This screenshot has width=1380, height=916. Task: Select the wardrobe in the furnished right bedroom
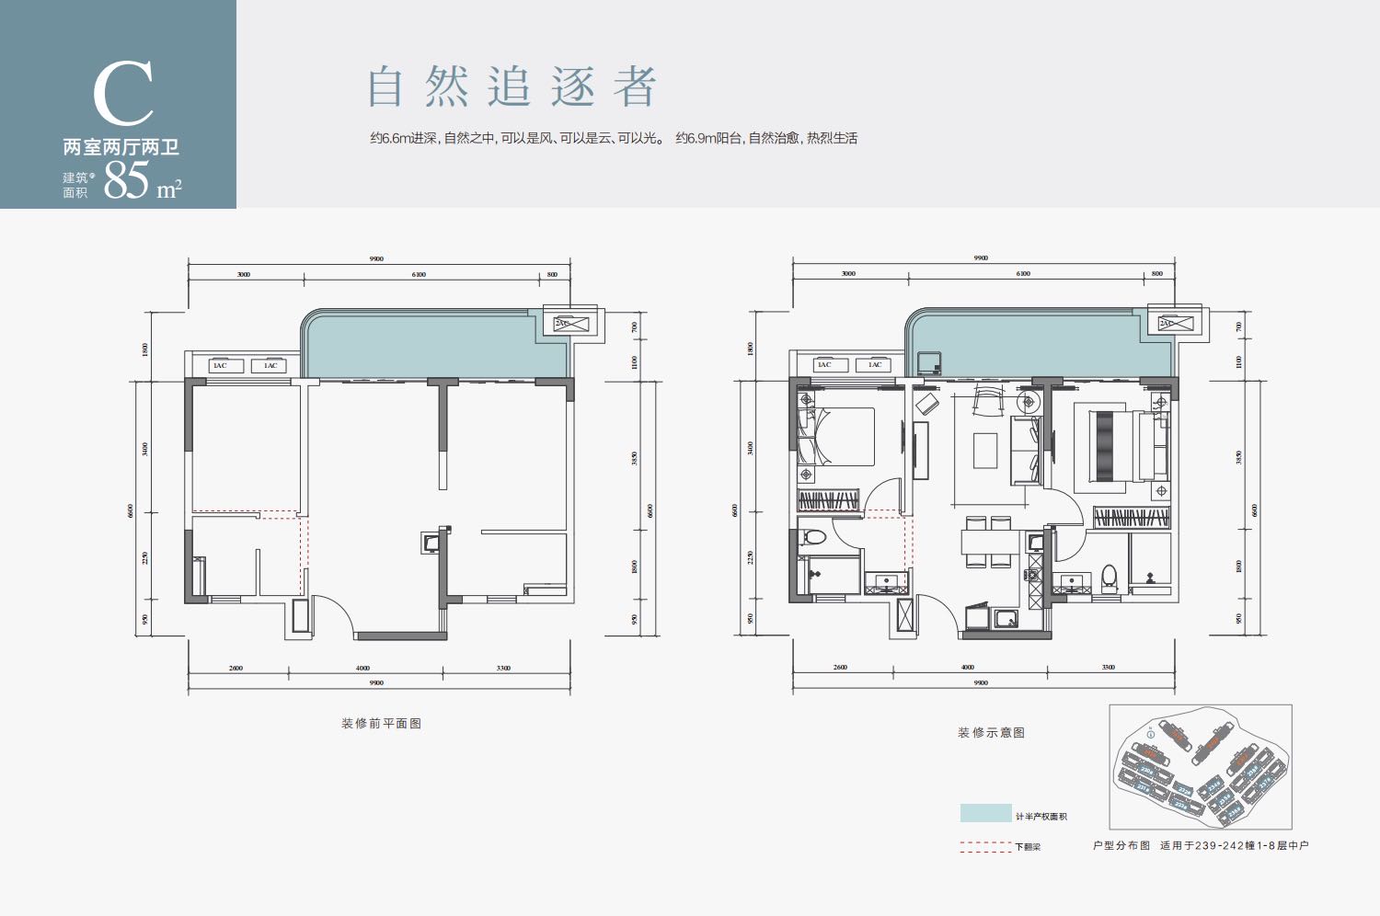click(x=1132, y=517)
